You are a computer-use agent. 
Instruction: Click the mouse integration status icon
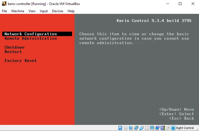coord(168,128)
